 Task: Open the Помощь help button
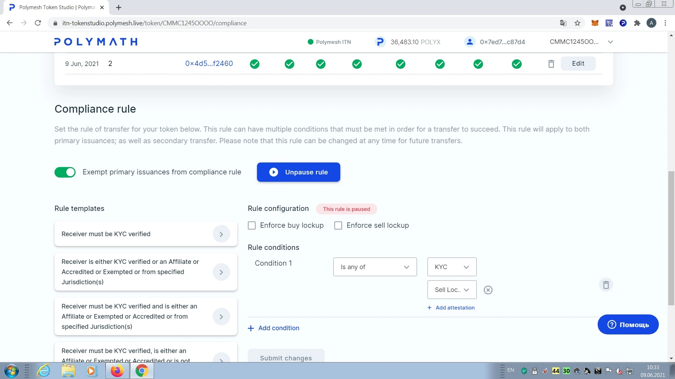(628, 325)
